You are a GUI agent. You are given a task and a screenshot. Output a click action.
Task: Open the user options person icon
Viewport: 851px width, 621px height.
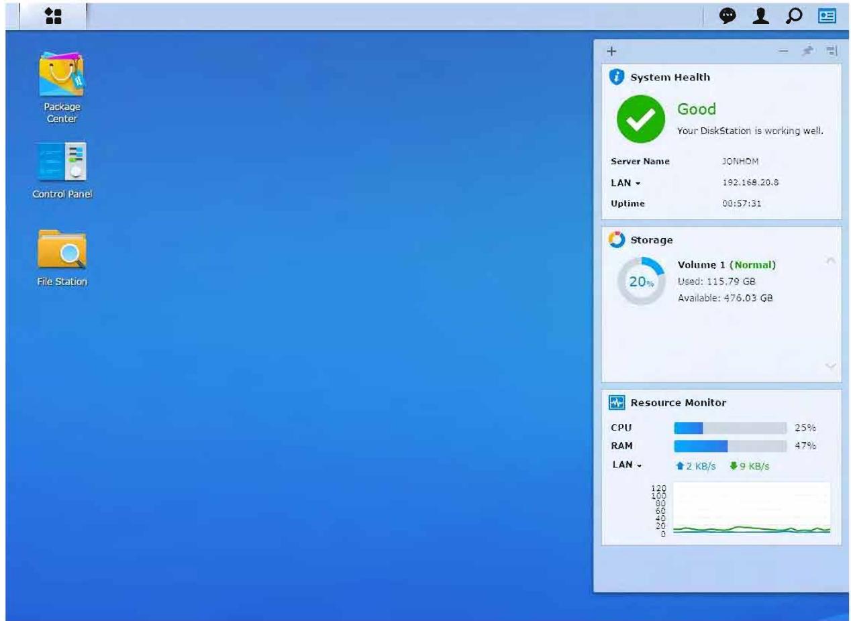(x=761, y=16)
